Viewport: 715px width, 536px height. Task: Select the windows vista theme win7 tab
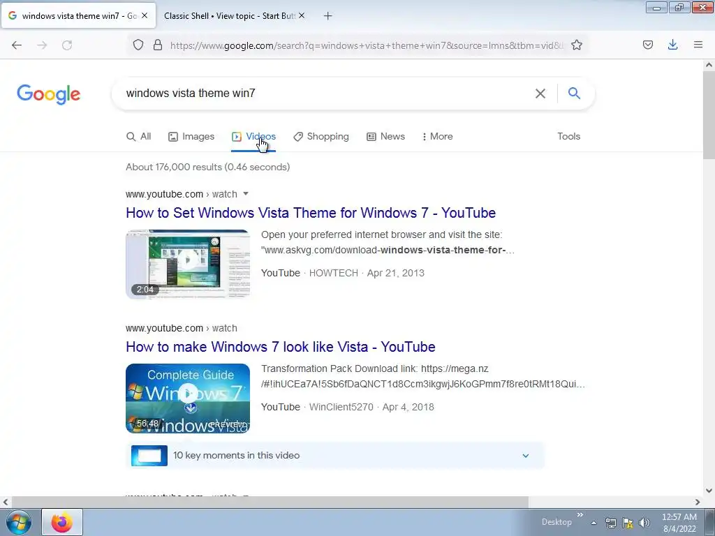coord(79,16)
